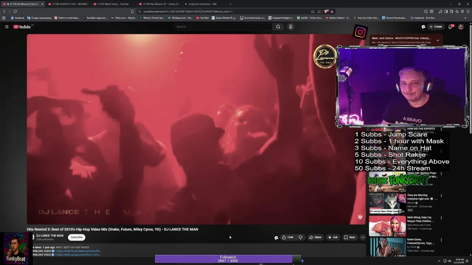
Task: Switch to the OLEXESH X THCF tab
Action: [x=68, y=4]
